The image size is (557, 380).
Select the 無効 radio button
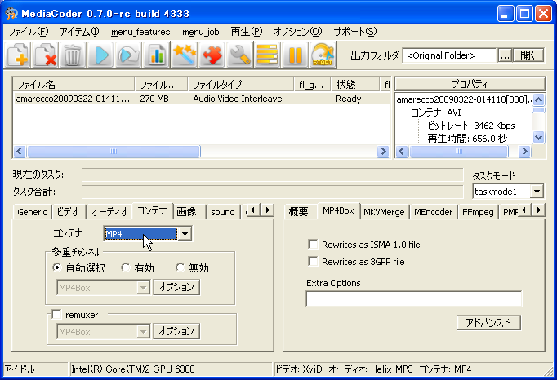(x=180, y=267)
